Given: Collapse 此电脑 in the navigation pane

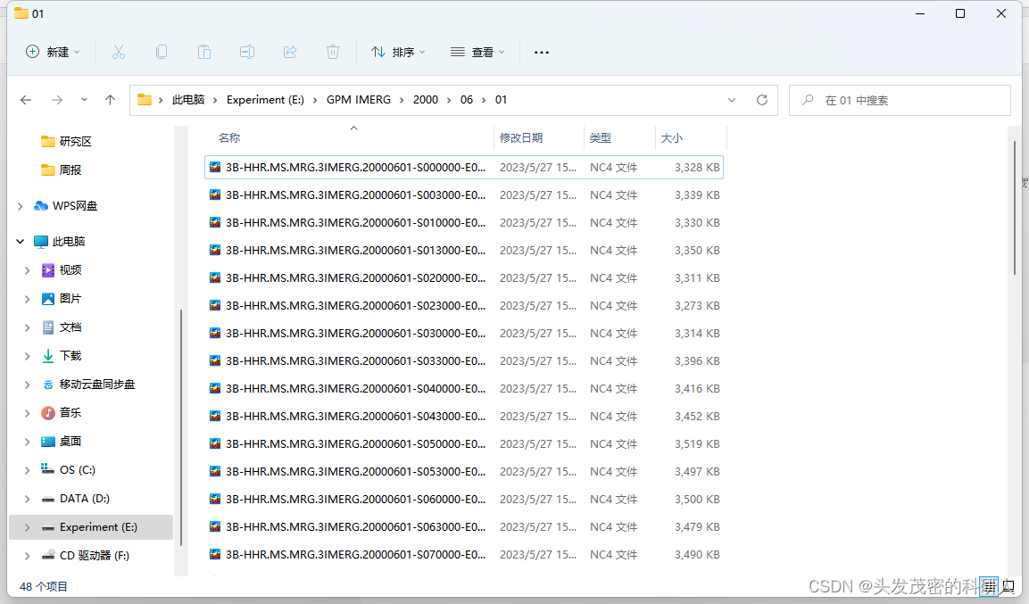Looking at the screenshot, I should pyautogui.click(x=20, y=241).
